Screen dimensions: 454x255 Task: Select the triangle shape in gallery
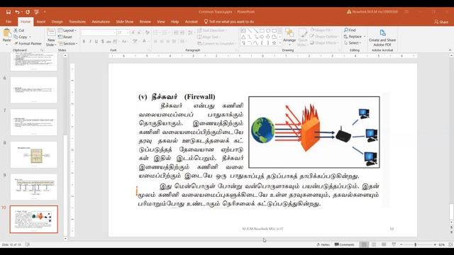(243, 37)
